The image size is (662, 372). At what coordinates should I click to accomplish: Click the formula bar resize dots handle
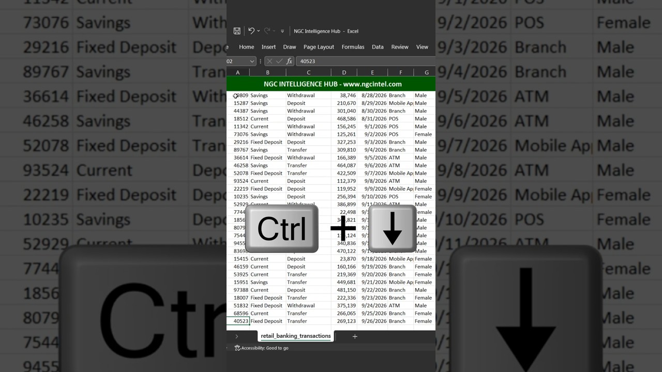pyautogui.click(x=261, y=61)
